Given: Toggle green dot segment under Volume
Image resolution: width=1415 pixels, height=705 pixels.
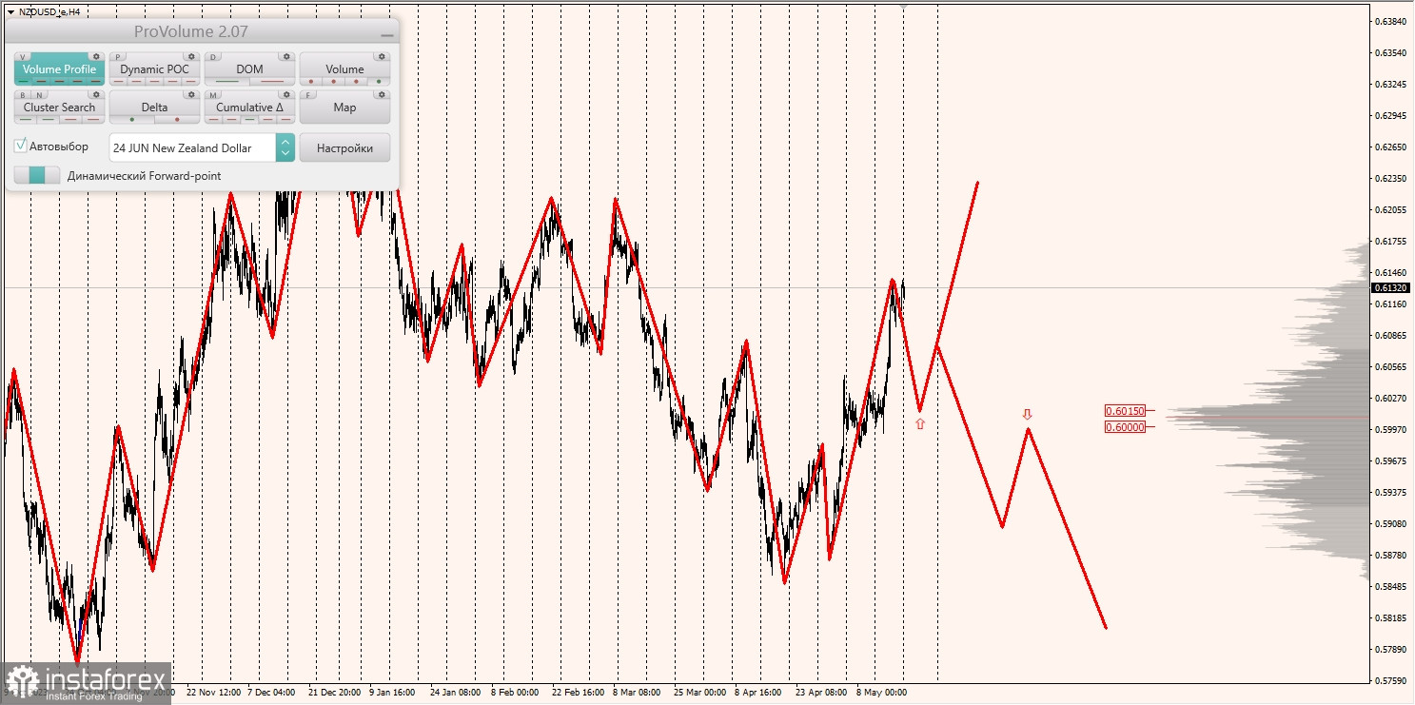Looking at the screenshot, I should point(379,81).
